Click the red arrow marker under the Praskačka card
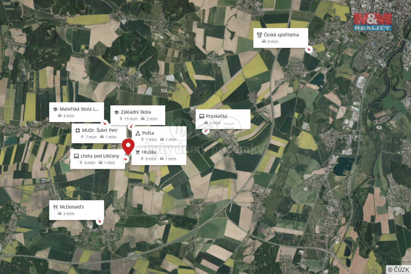The image size is (411, 274). pyautogui.click(x=206, y=131)
